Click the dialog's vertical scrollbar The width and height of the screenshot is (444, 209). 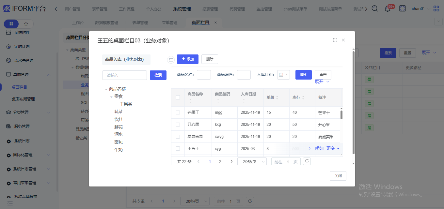pos(353,103)
